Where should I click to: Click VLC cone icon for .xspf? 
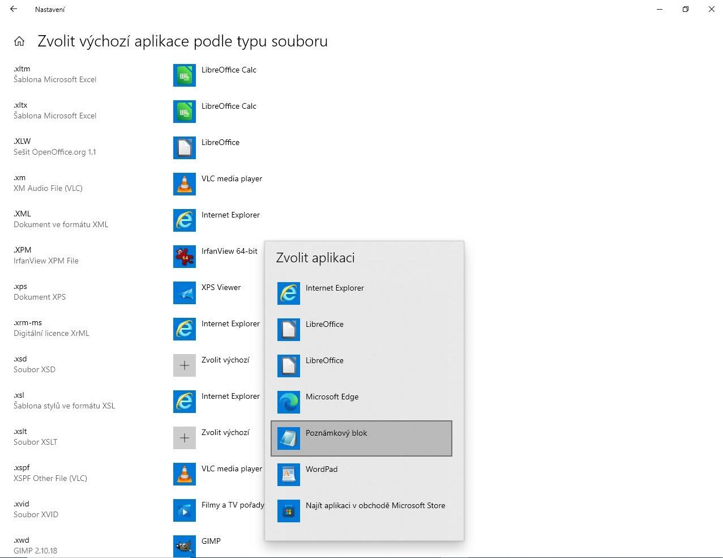(x=185, y=474)
